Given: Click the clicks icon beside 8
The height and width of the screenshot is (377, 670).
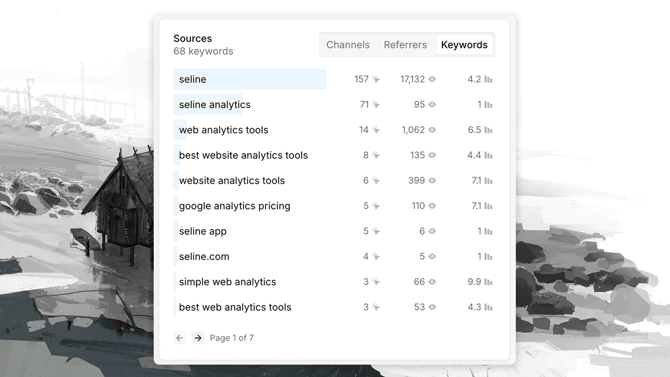Looking at the screenshot, I should point(376,155).
